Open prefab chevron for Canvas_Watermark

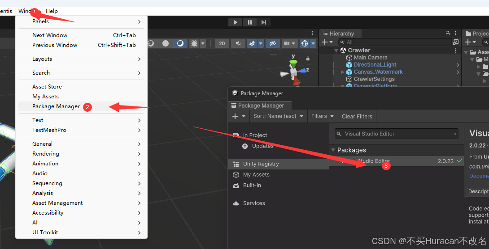(458, 72)
